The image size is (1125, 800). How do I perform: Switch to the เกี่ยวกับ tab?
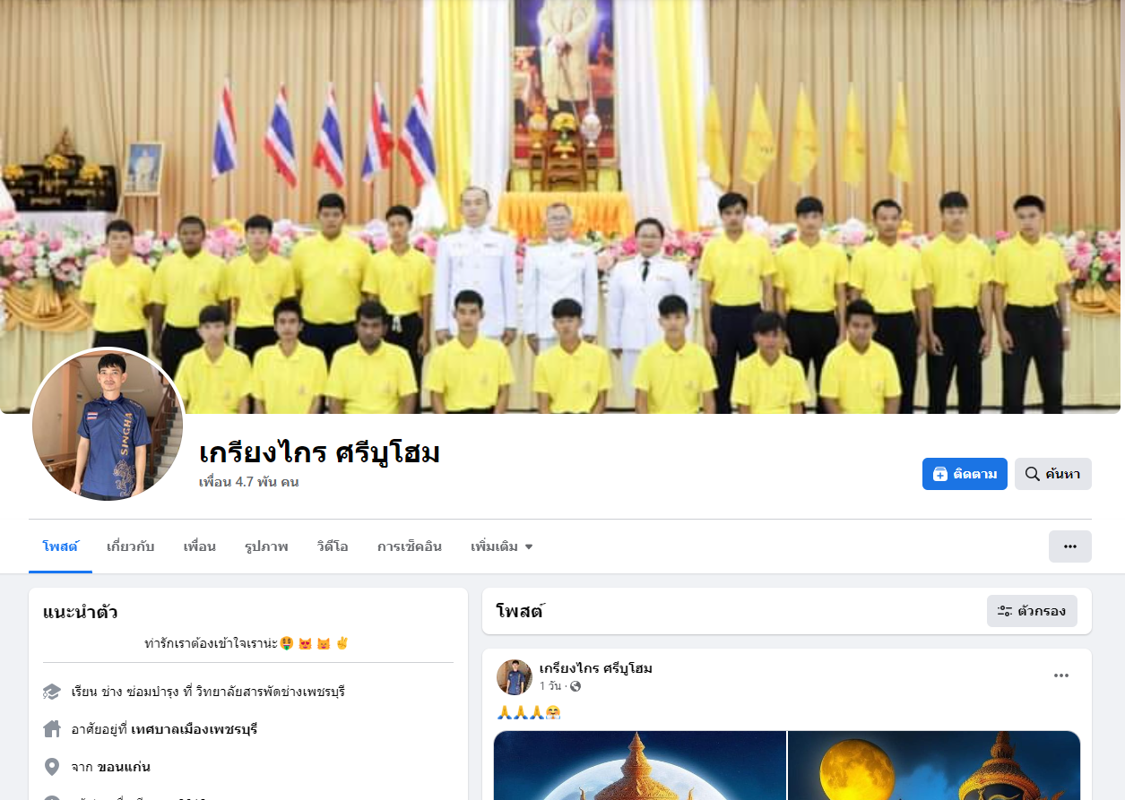click(x=130, y=546)
